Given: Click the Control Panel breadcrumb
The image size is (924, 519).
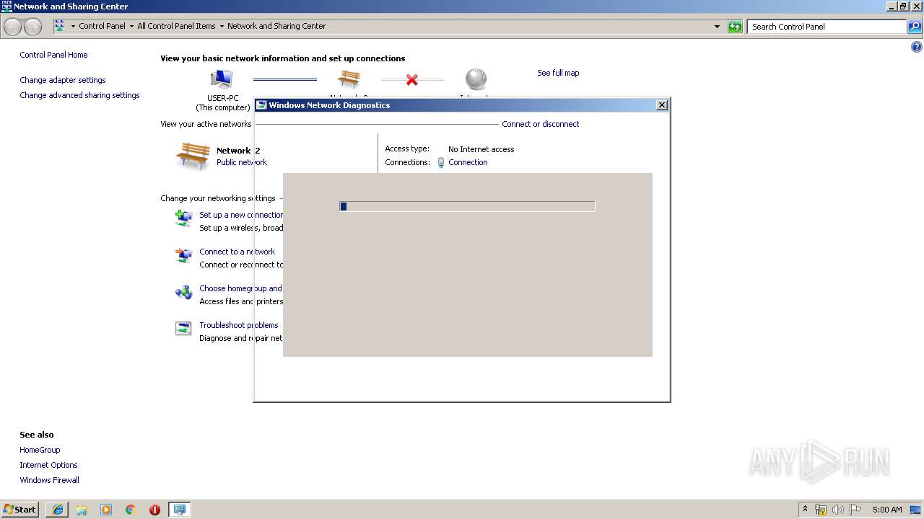Looking at the screenshot, I should point(102,26).
